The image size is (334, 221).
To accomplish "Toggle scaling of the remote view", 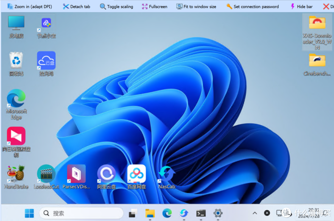I will point(116,6).
